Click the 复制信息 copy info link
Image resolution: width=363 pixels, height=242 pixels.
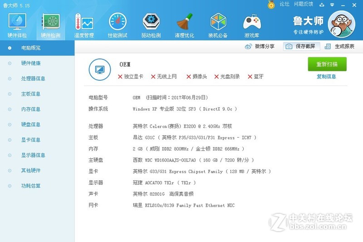(326, 77)
